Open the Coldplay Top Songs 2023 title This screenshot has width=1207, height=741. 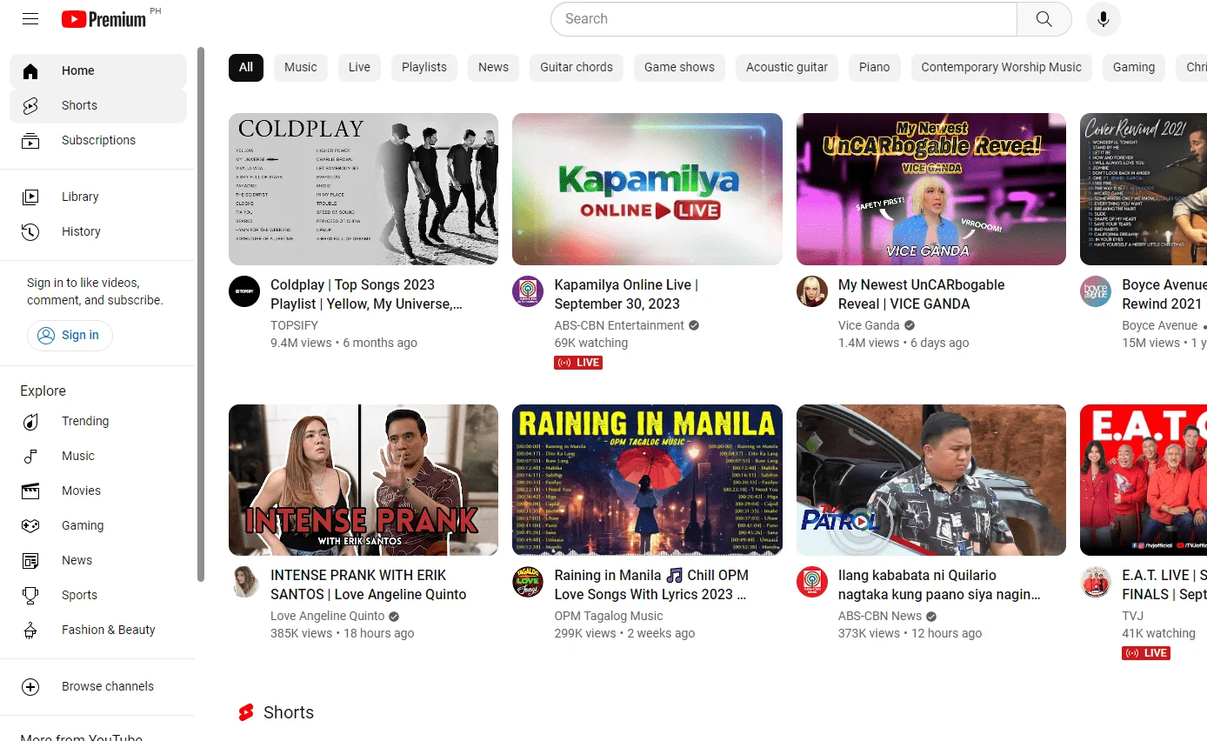(366, 294)
